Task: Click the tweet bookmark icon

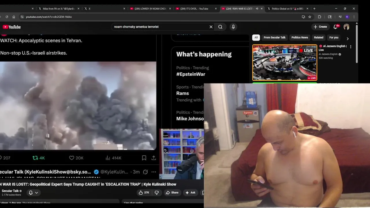Action: (x=144, y=158)
